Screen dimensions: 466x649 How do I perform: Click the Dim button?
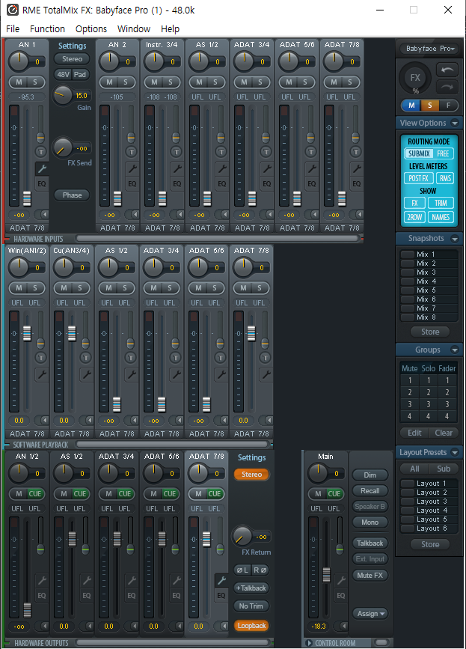coord(370,475)
